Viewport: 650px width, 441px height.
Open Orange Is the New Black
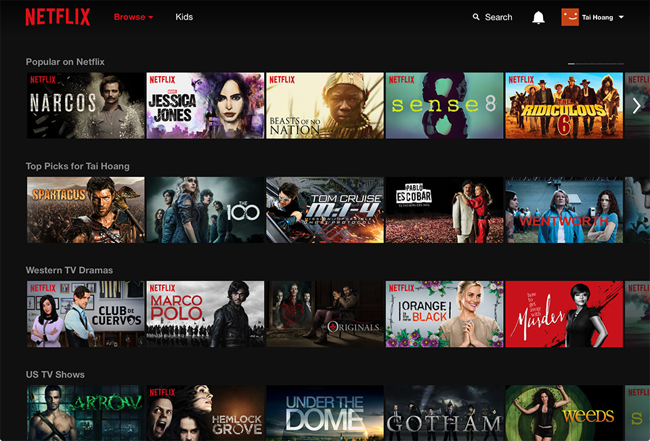[x=444, y=314]
